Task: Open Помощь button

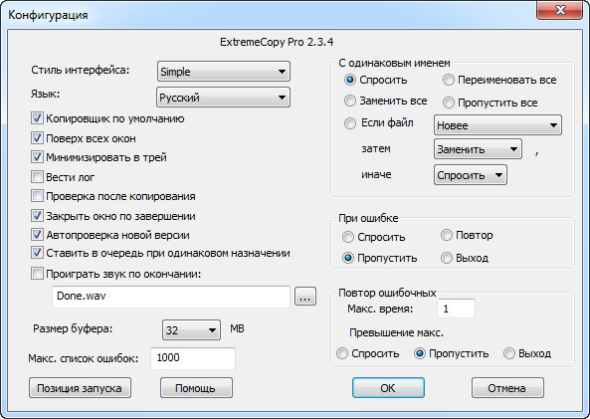Action: [196, 388]
